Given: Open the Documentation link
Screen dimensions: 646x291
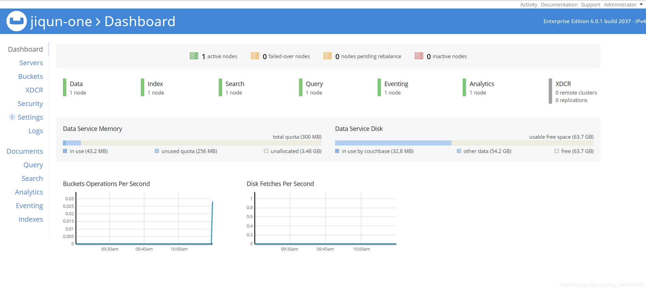Looking at the screenshot, I should (559, 4).
